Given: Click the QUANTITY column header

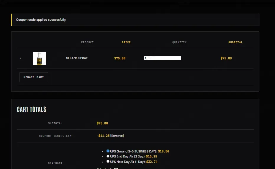Looking at the screenshot, I should pyautogui.click(x=179, y=42).
